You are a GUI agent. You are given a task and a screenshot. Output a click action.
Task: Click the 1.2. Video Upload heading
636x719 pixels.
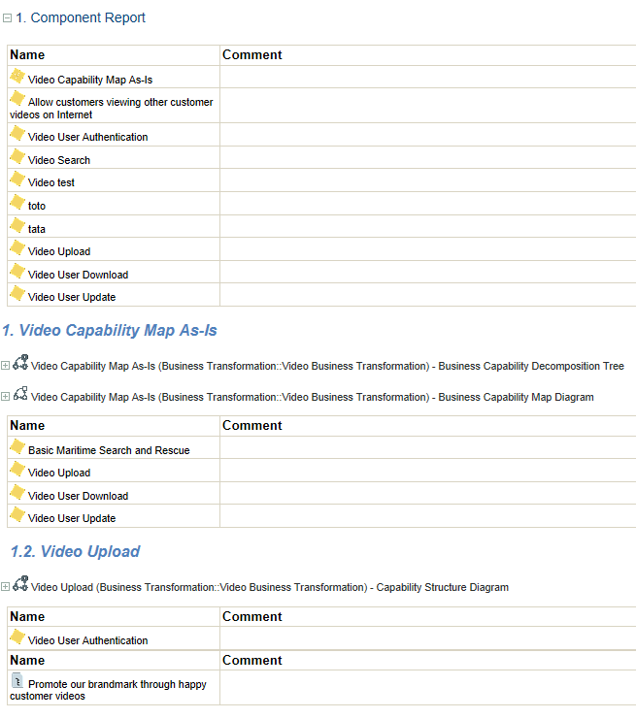pos(76,552)
